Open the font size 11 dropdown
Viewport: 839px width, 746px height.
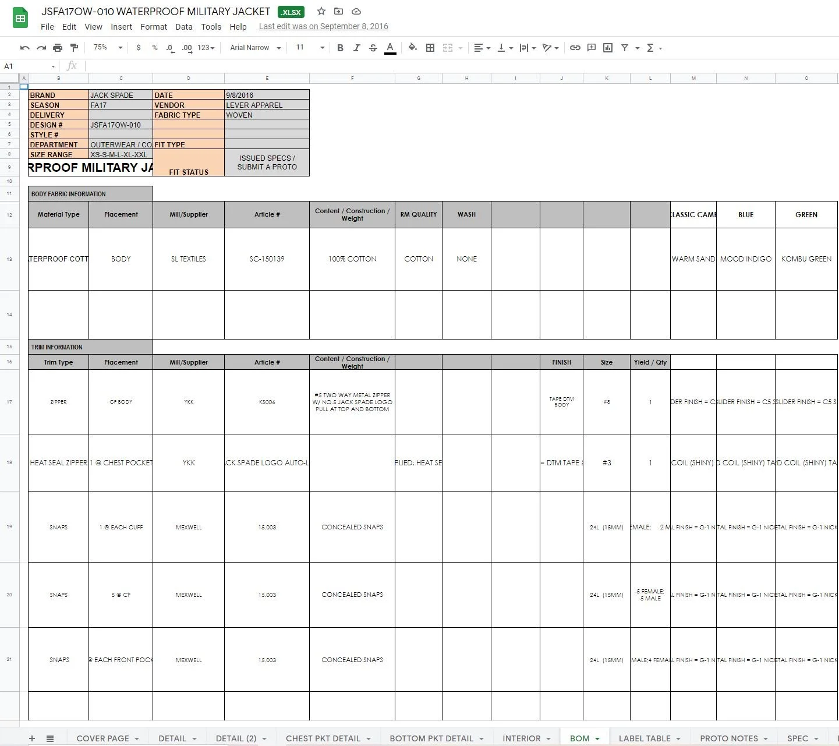(310, 48)
